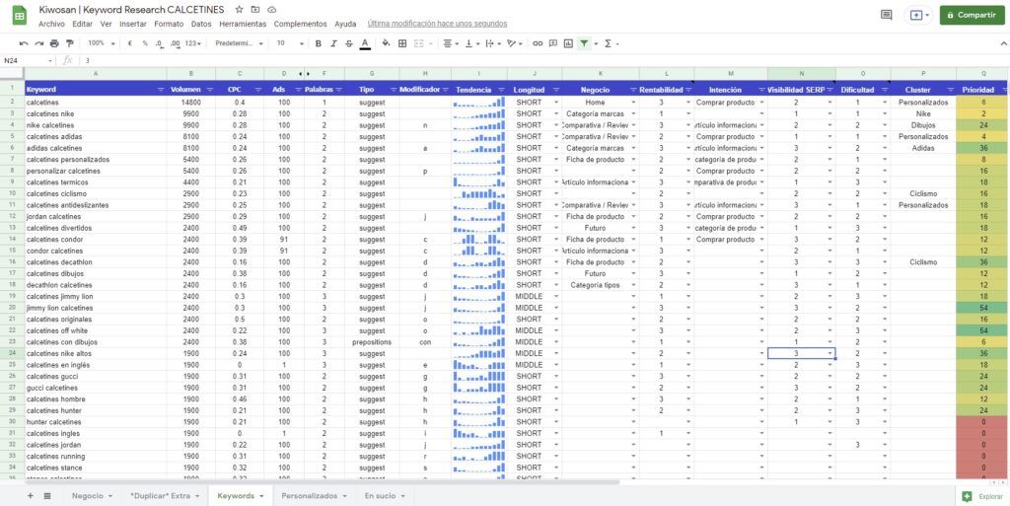The width and height of the screenshot is (1010, 506).
Task: Open horizontal align dropdown
Action: tap(451, 43)
